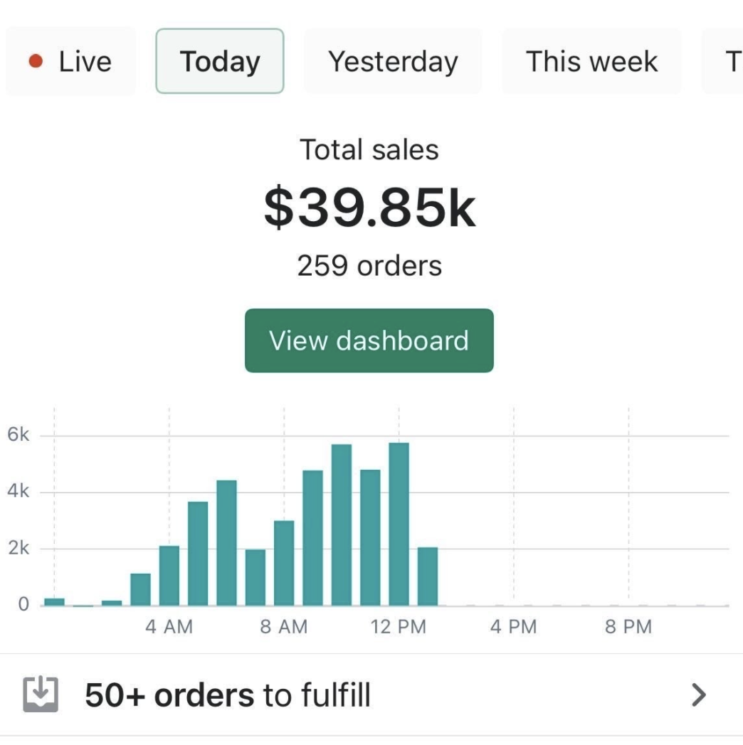Screen dimensions: 743x745
Task: Switch to the Live tab
Action: (x=71, y=62)
